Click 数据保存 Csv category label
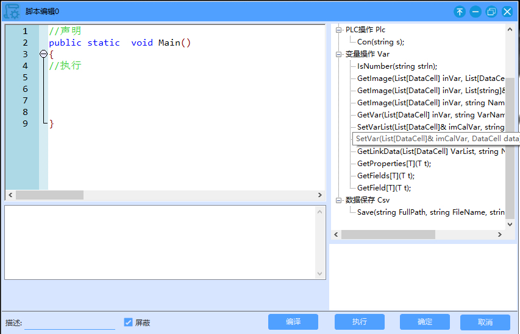 pos(368,200)
